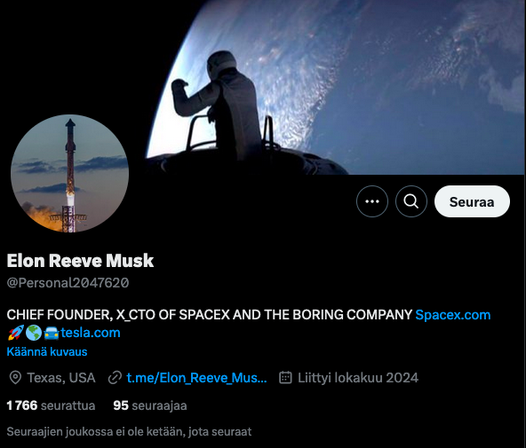Click the globe emoji in bio

click(x=34, y=333)
